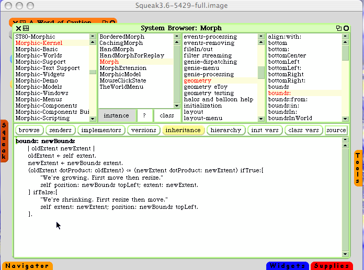Select TheWorldMenu class

tap(136, 87)
